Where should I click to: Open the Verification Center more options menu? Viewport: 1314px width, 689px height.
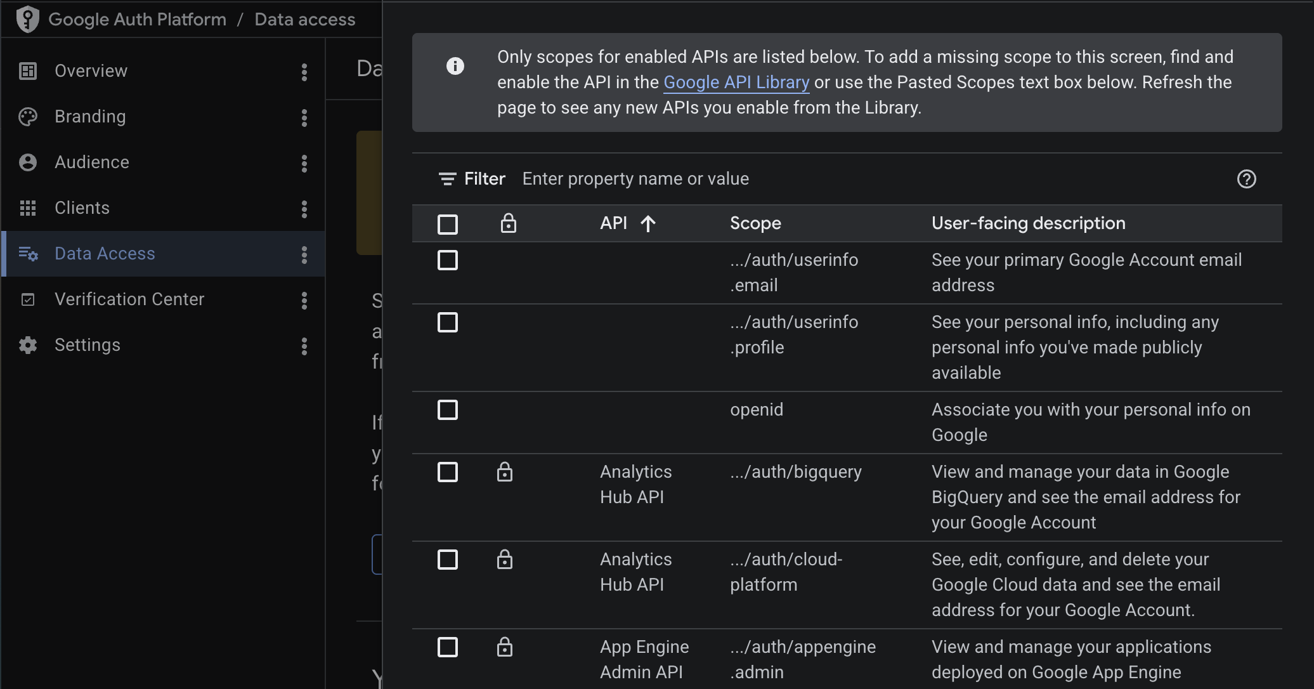point(304,300)
